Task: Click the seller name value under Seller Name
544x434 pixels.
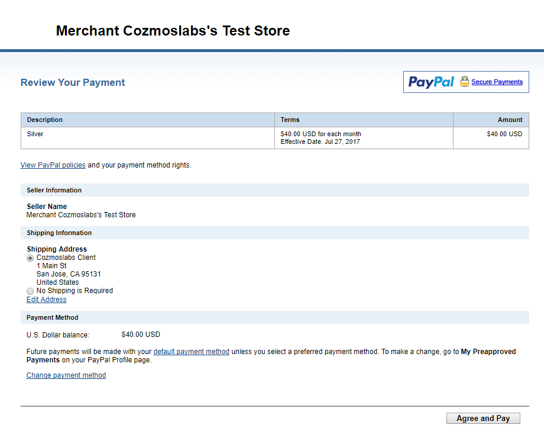Action: pos(81,215)
